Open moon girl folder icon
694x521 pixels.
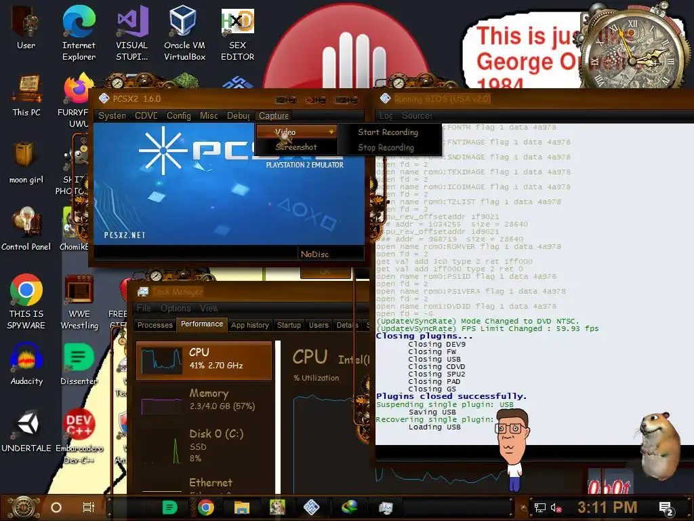[x=26, y=162]
